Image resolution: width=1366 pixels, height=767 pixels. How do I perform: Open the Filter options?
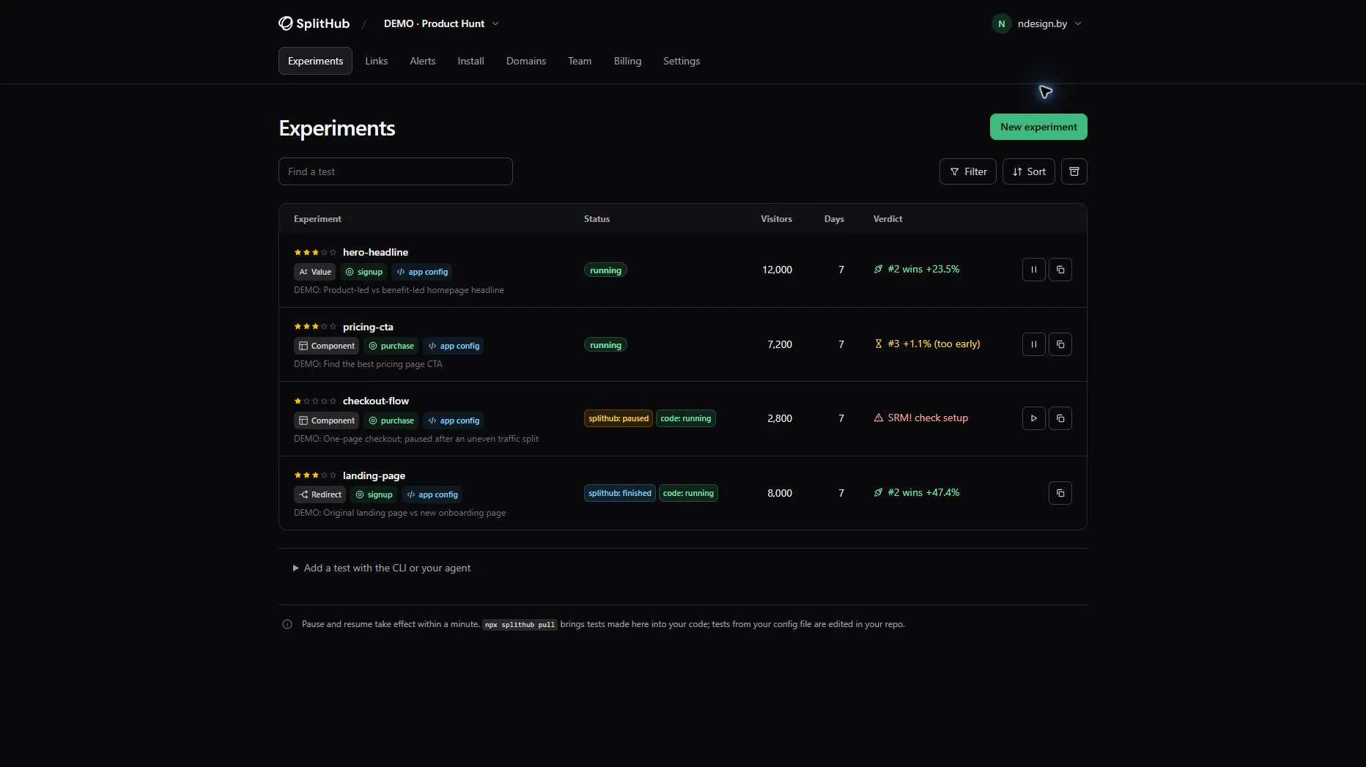coord(967,171)
